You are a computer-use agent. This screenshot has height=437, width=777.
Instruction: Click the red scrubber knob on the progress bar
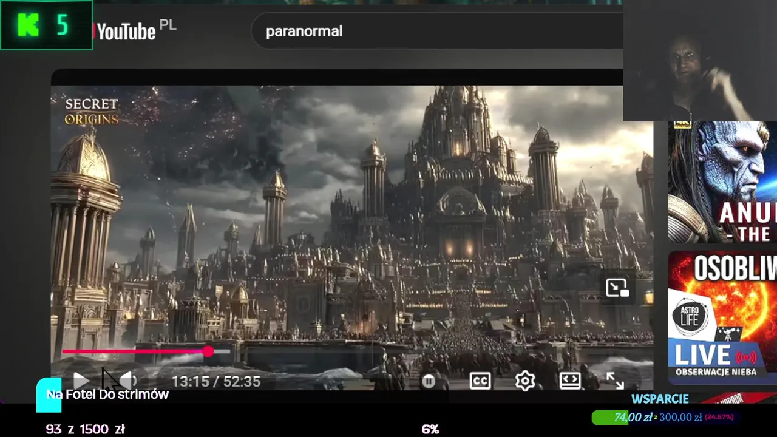click(x=208, y=351)
